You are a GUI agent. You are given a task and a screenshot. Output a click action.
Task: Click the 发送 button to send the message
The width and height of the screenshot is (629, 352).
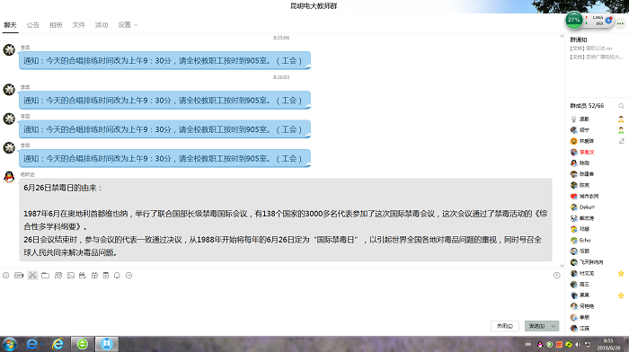(536, 326)
